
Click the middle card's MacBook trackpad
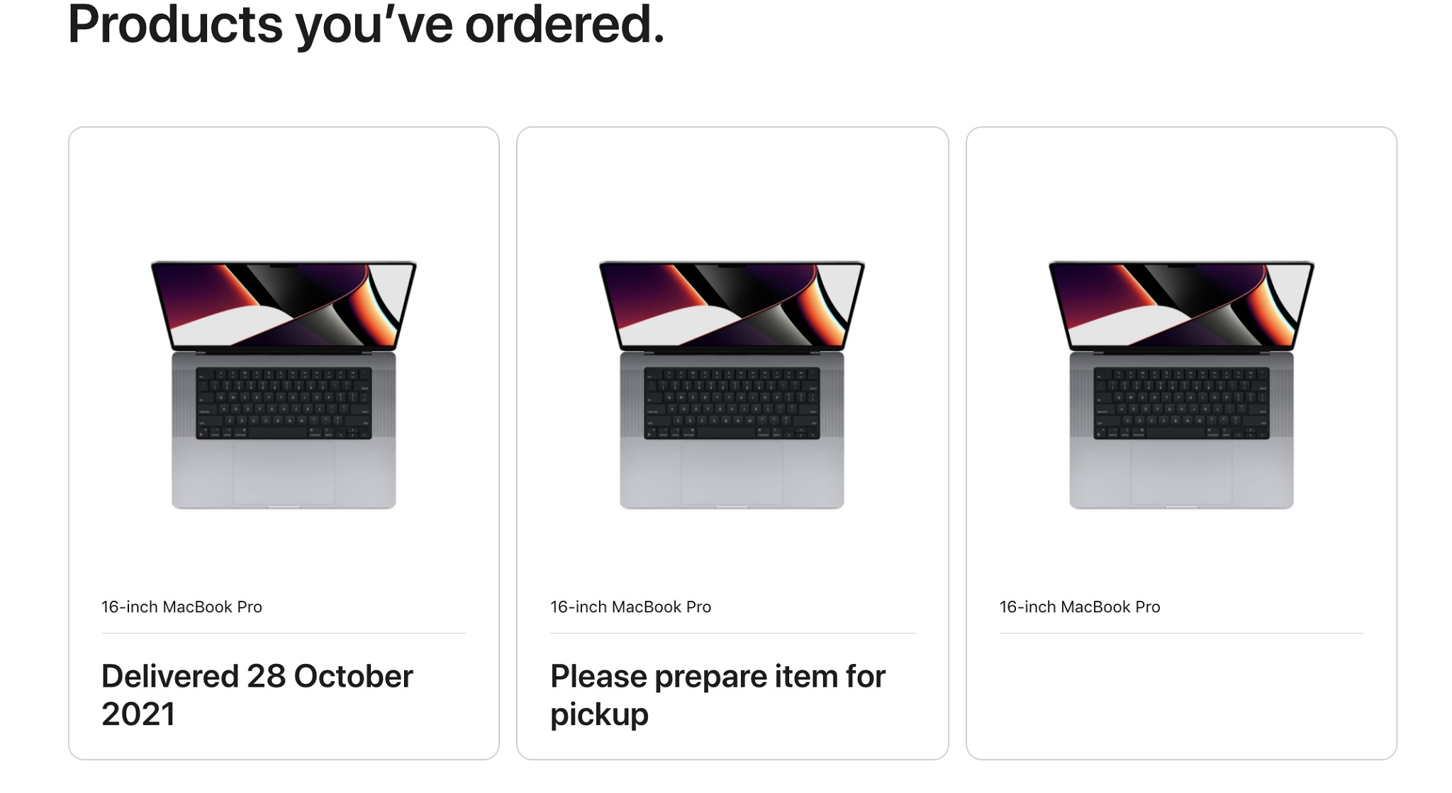point(732,472)
